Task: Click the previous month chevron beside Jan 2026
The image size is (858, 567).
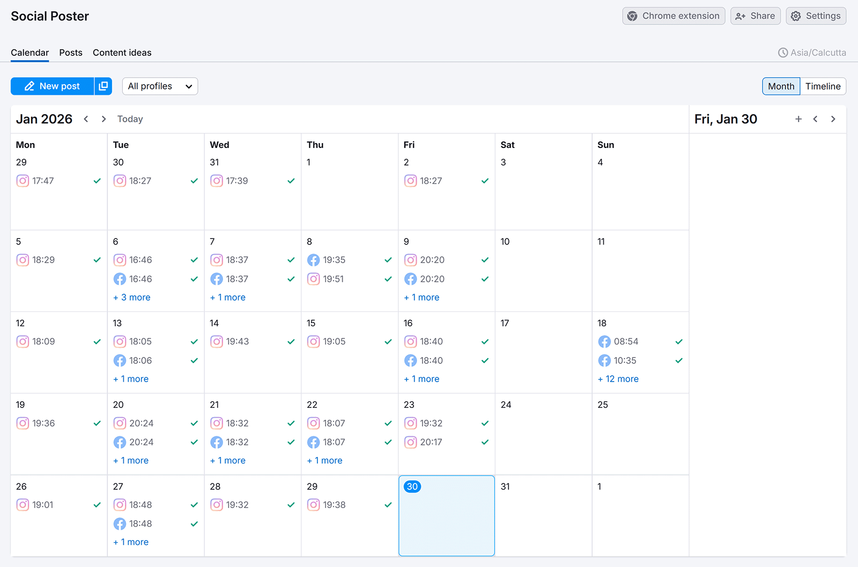Action: [x=86, y=119]
